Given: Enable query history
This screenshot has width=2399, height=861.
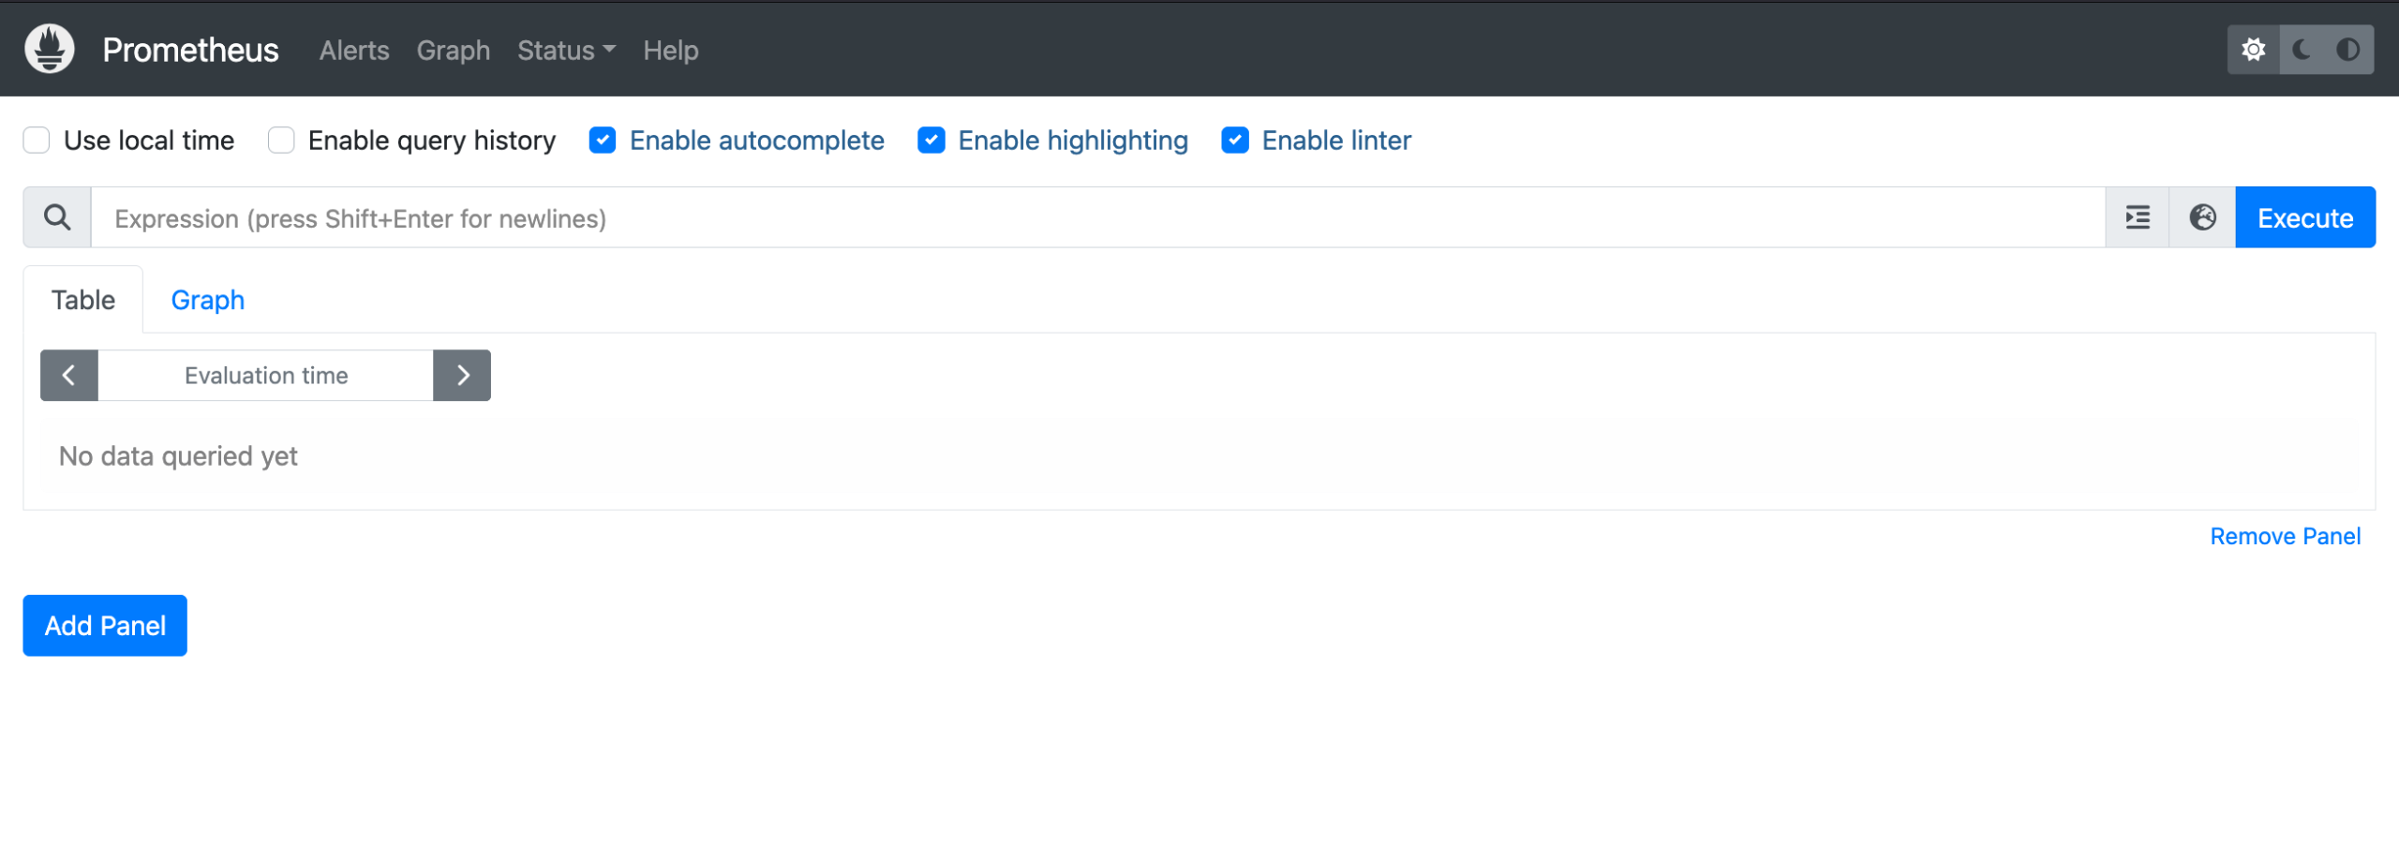Looking at the screenshot, I should click(281, 140).
